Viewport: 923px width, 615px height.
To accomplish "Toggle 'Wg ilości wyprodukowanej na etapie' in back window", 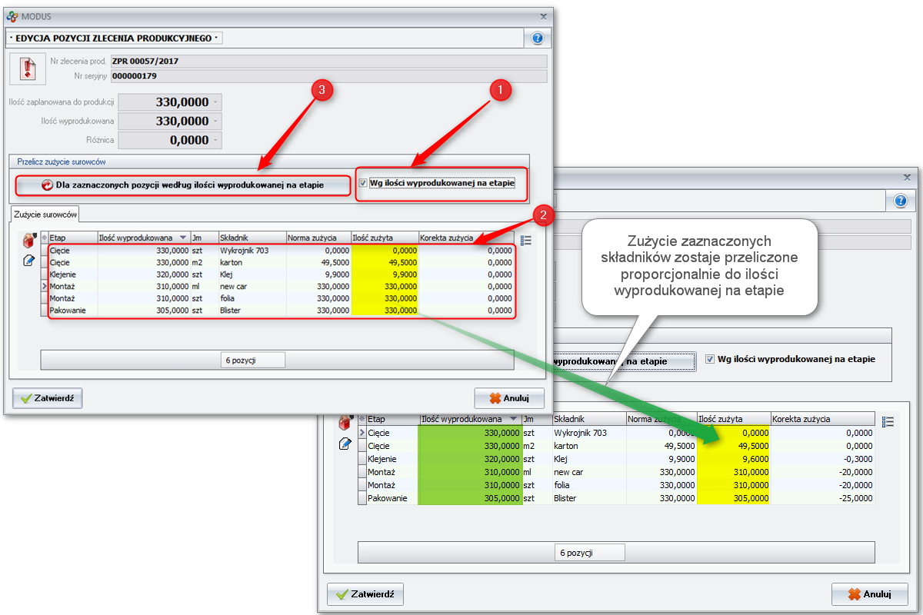I will [x=711, y=359].
